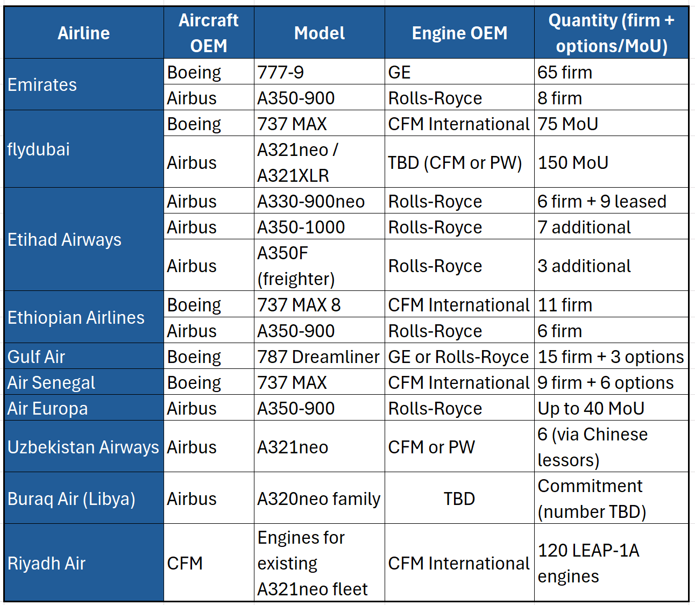Click the 120 LEAP-1A engines cell

611,563
